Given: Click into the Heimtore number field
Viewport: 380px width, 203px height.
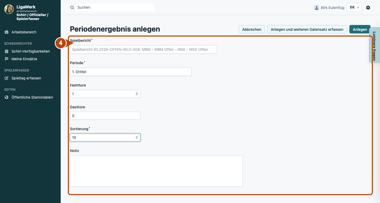Looking at the screenshot, I should click(105, 94).
